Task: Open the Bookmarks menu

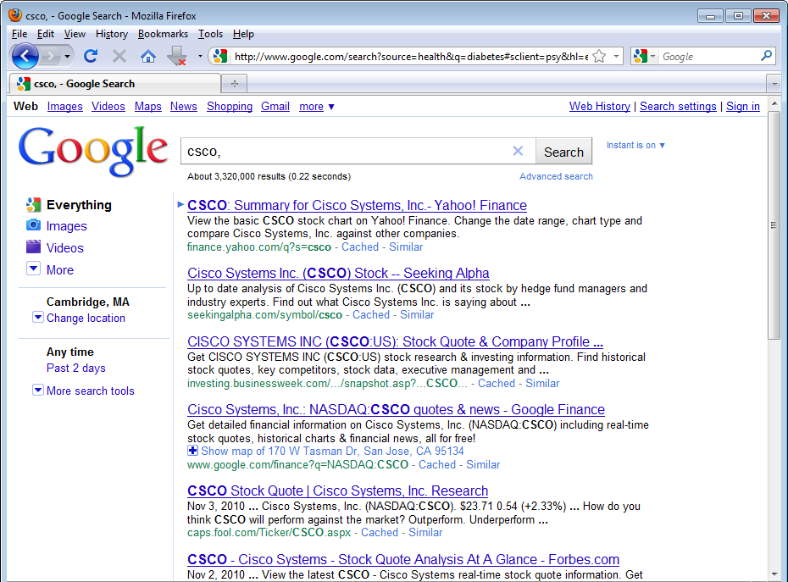Action: coord(163,34)
